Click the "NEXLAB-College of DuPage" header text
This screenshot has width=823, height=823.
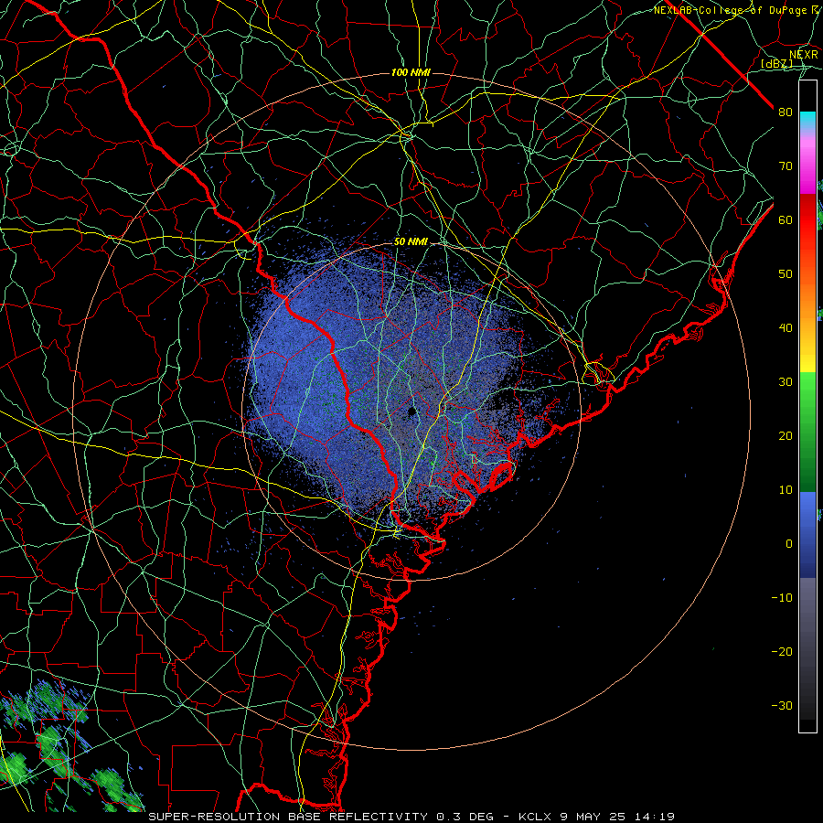click(x=730, y=10)
